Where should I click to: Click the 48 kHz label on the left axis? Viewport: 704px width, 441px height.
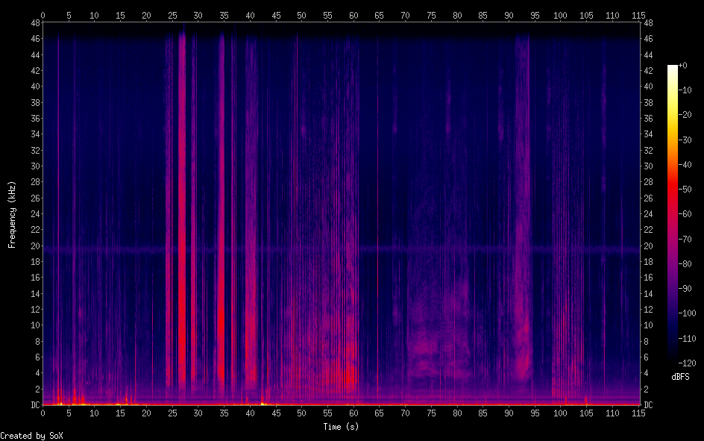(34, 22)
